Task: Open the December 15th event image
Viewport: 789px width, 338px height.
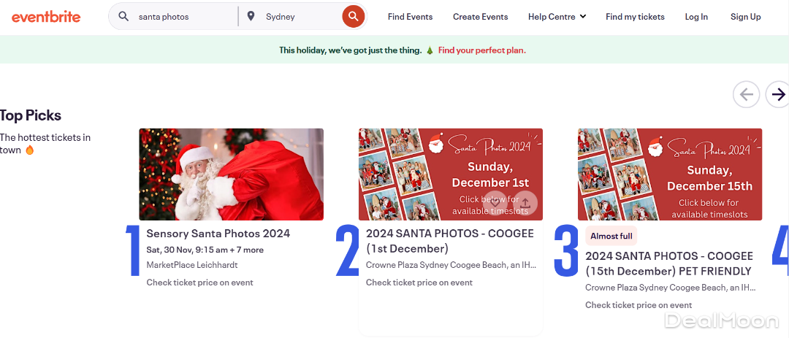Action: point(669,174)
